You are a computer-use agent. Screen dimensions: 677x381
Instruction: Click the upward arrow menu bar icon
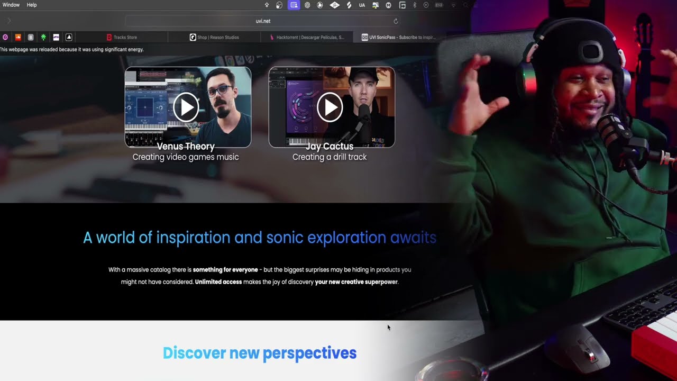(x=267, y=5)
